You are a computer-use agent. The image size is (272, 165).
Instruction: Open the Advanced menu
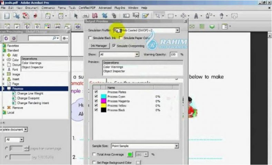point(105,8)
